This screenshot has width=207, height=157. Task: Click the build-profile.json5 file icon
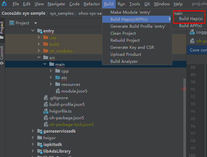tap(46, 105)
